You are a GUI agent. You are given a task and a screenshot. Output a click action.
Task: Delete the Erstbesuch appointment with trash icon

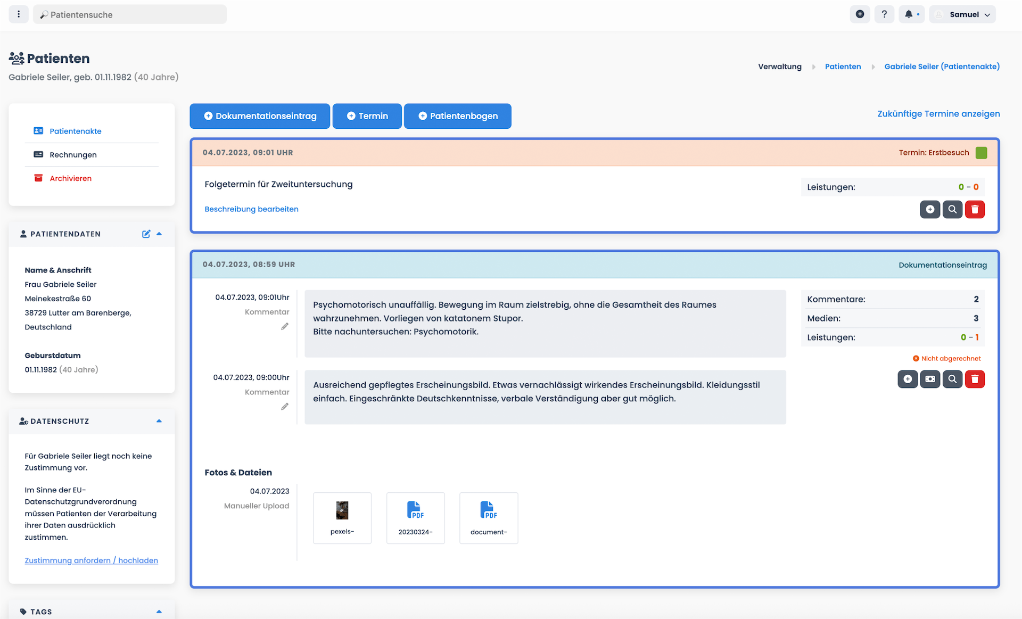click(975, 209)
